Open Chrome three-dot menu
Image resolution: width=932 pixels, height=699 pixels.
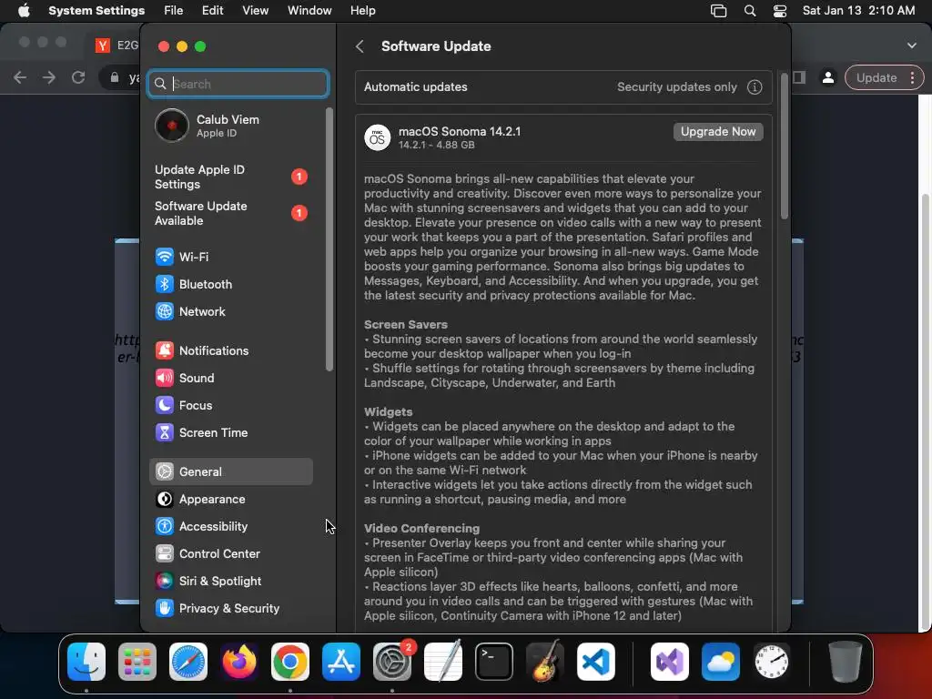pos(912,78)
